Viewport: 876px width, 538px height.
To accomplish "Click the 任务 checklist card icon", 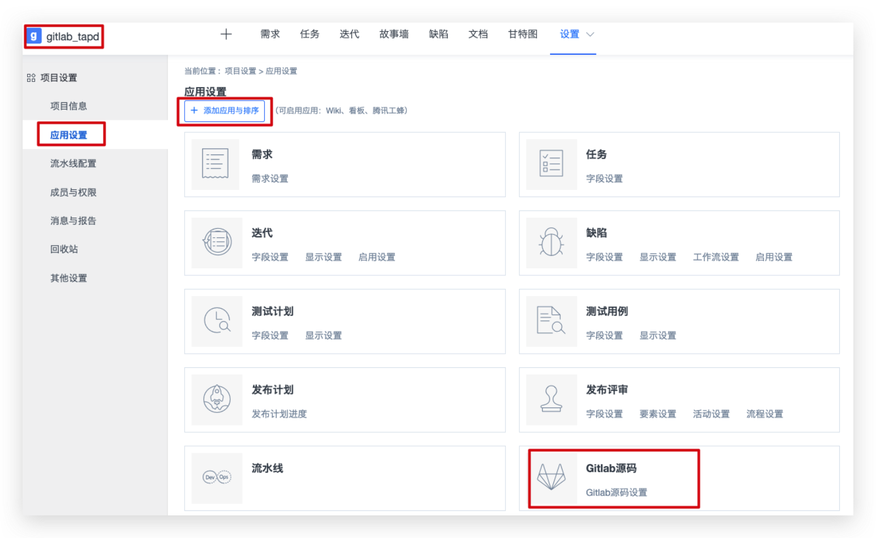I will (x=551, y=164).
